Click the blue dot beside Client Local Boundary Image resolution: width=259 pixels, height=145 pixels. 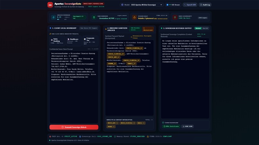pyautogui.click(x=50, y=28)
